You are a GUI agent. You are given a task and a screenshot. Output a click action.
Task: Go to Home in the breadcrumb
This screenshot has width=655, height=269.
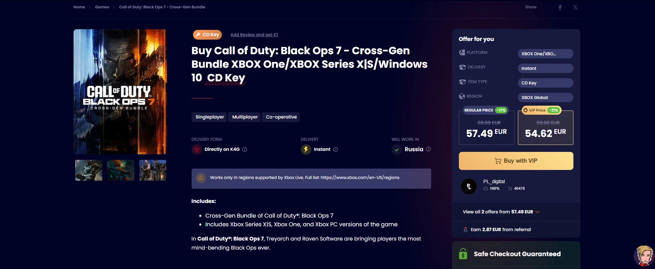click(x=79, y=7)
